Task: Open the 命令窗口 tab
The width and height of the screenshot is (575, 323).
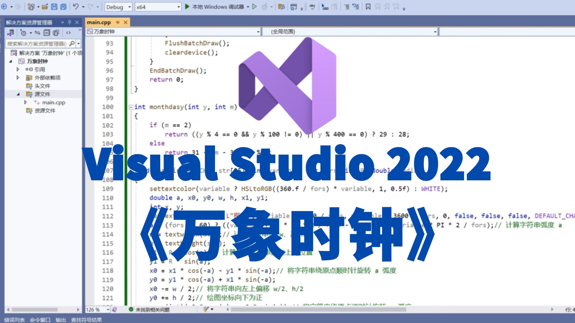Action: [40, 320]
